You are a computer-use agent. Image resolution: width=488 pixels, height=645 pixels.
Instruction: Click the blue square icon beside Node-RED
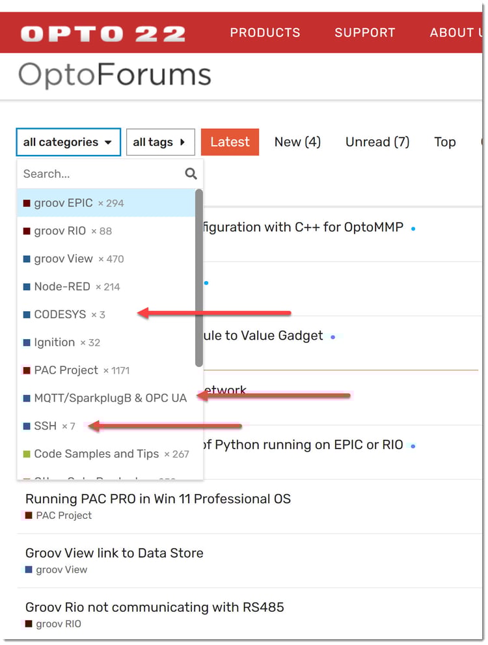tap(27, 286)
